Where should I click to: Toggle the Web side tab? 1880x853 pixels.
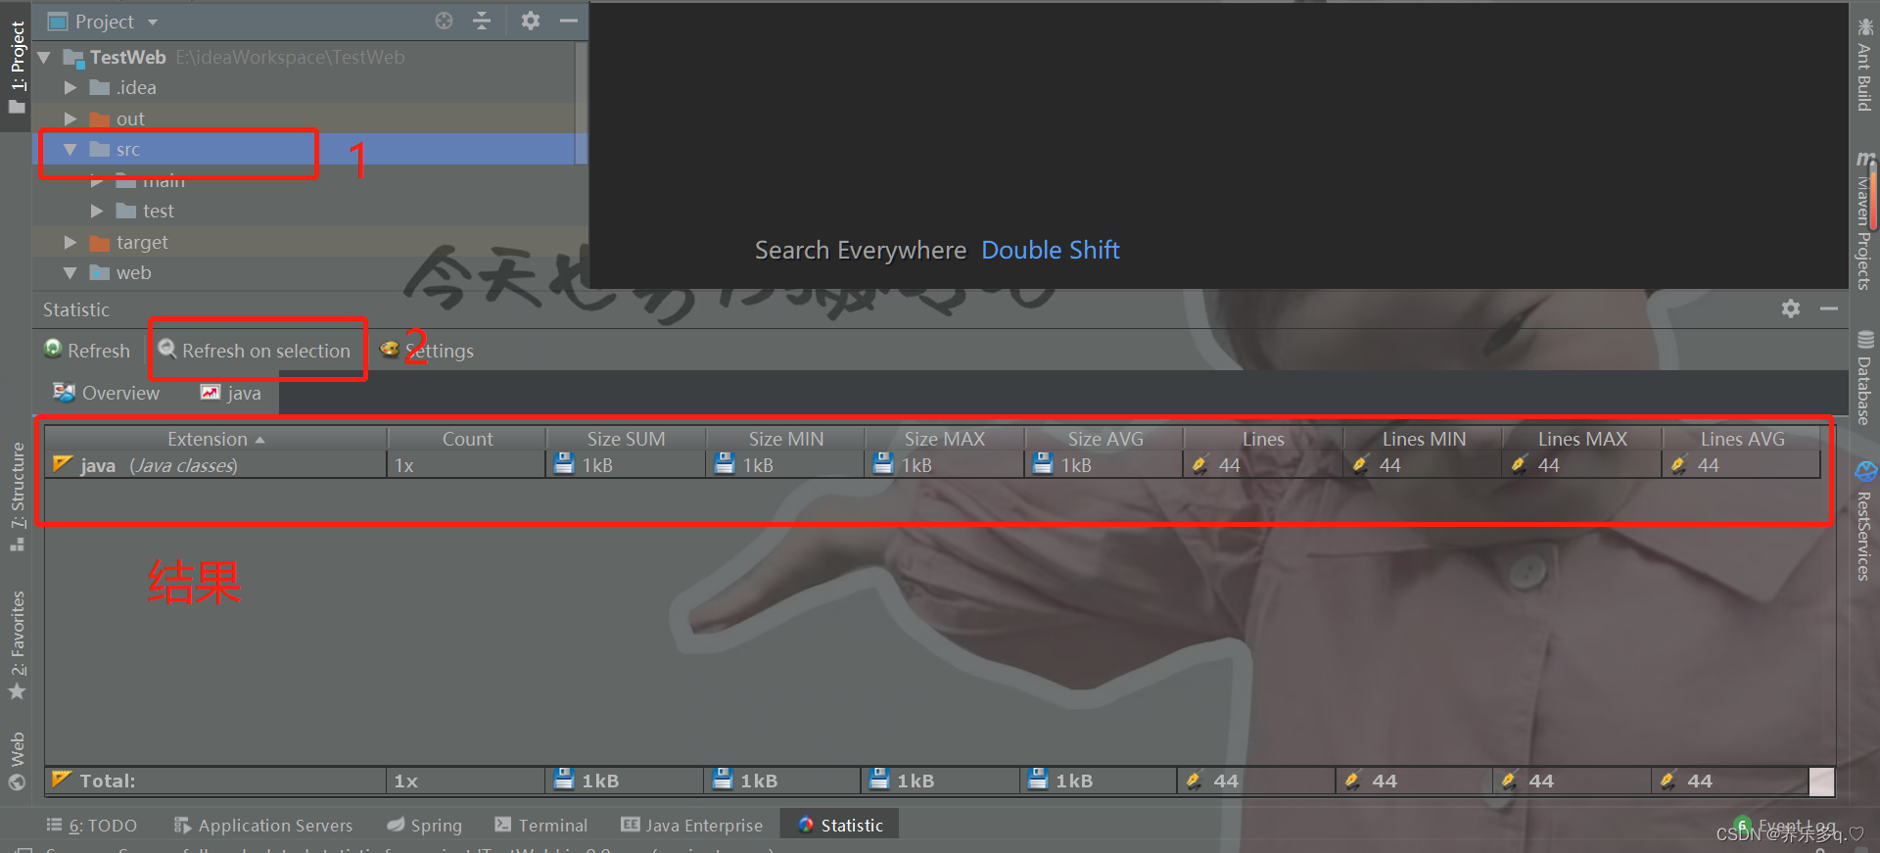pyautogui.click(x=17, y=761)
